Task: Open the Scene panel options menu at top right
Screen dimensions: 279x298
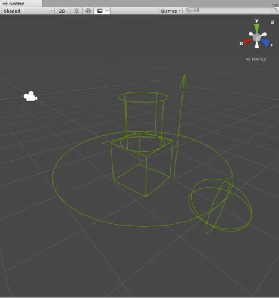Action: [275, 4]
